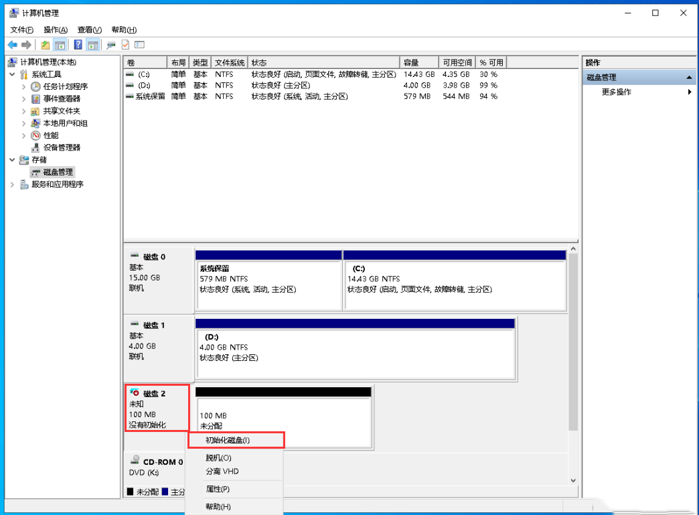
Task: Sort by the 布局 column header
Action: 178,62
